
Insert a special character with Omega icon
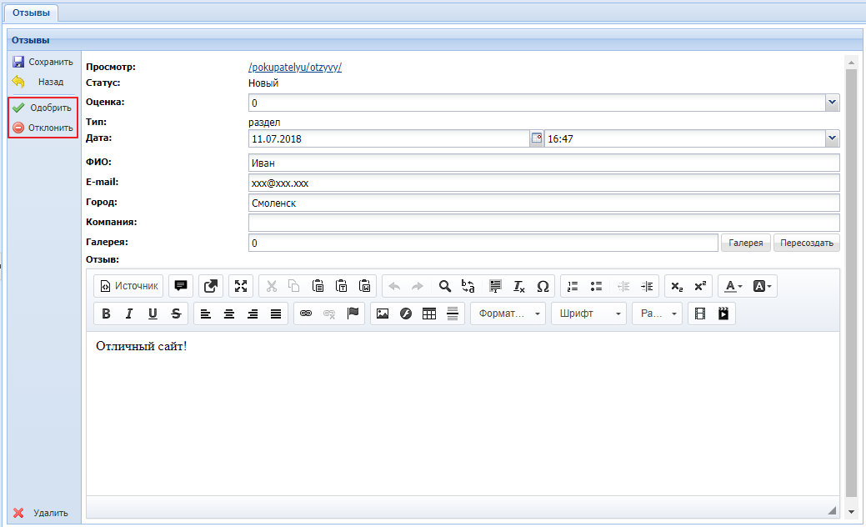543,286
